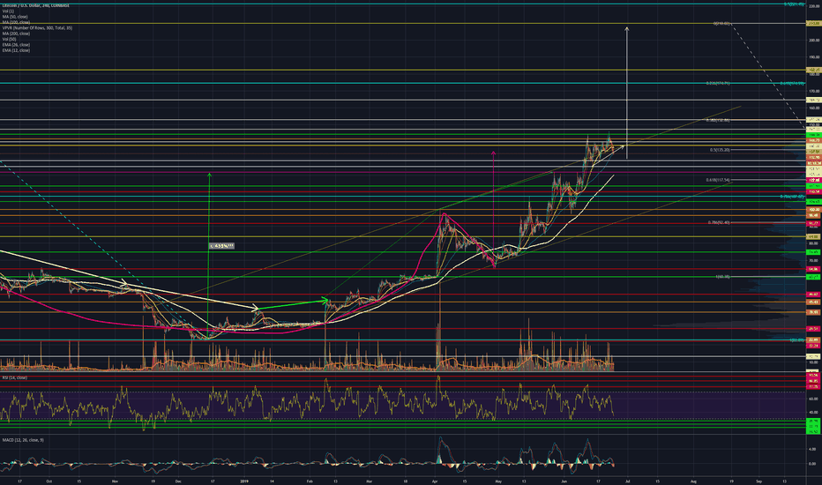Click the Dec label on time axis

[178, 481]
